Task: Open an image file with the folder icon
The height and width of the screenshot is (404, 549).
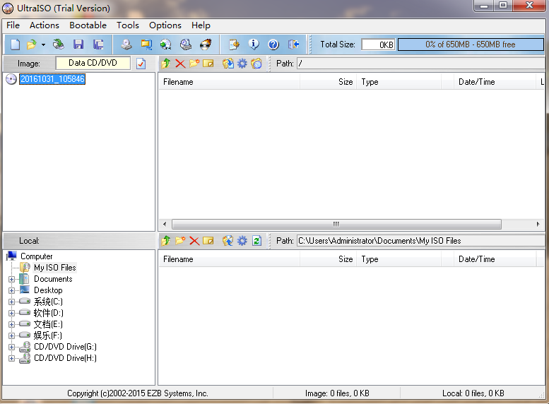Action: point(32,44)
